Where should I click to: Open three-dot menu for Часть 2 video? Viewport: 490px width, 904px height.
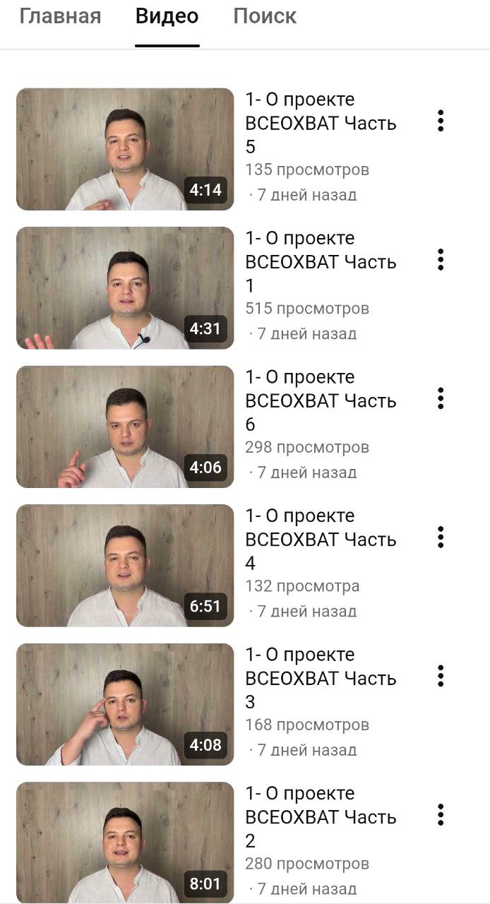click(x=441, y=814)
